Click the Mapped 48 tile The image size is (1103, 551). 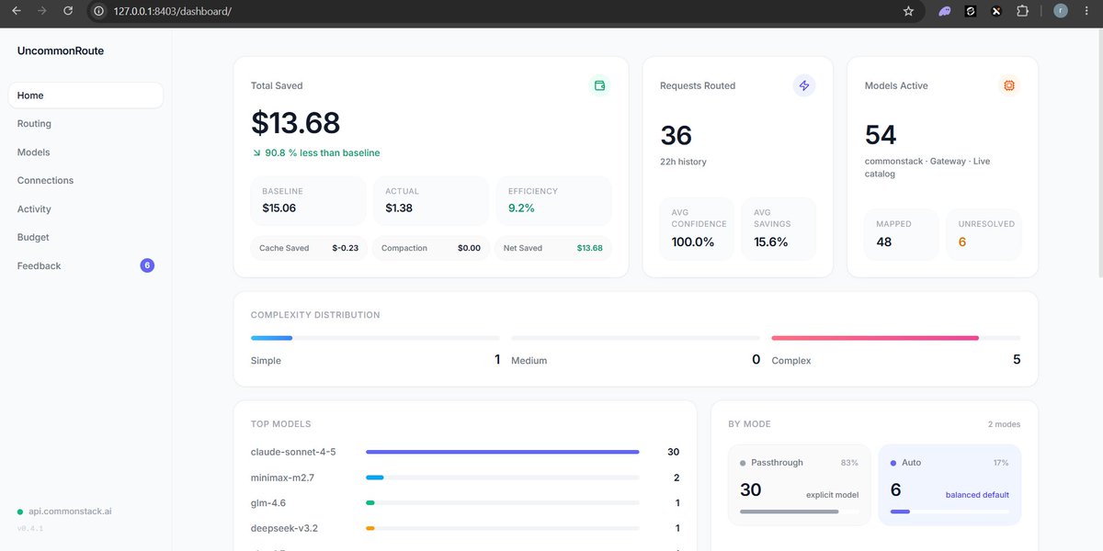pyautogui.click(x=902, y=234)
